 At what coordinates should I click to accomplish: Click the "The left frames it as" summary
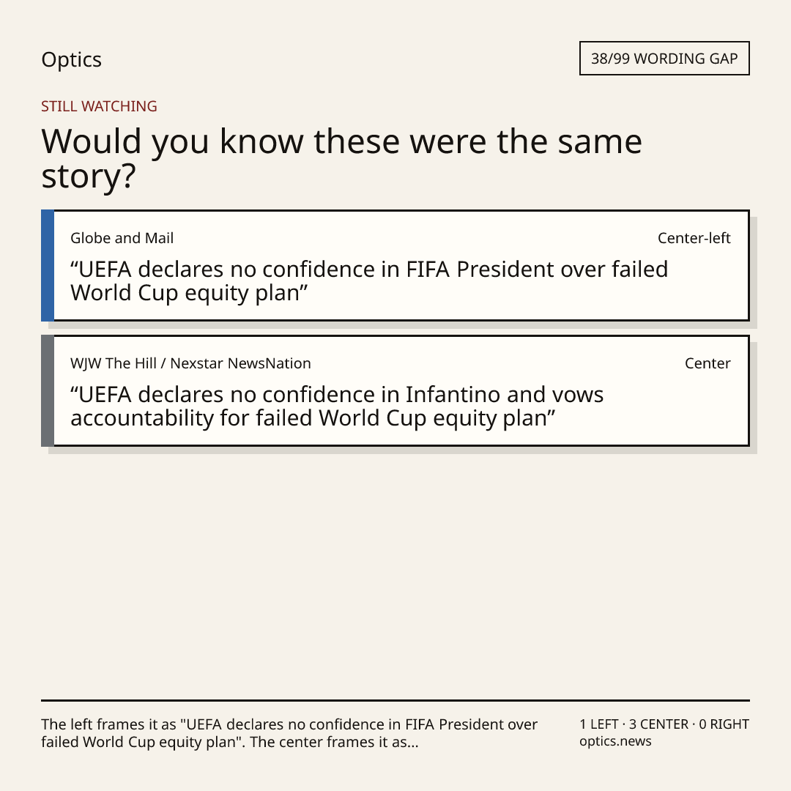pos(289,733)
